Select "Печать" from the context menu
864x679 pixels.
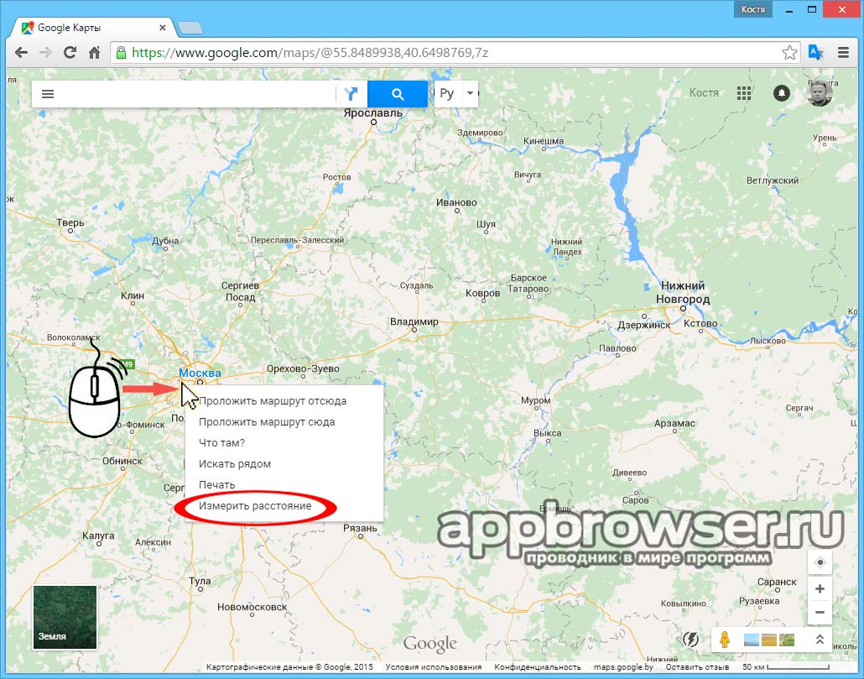click(217, 485)
